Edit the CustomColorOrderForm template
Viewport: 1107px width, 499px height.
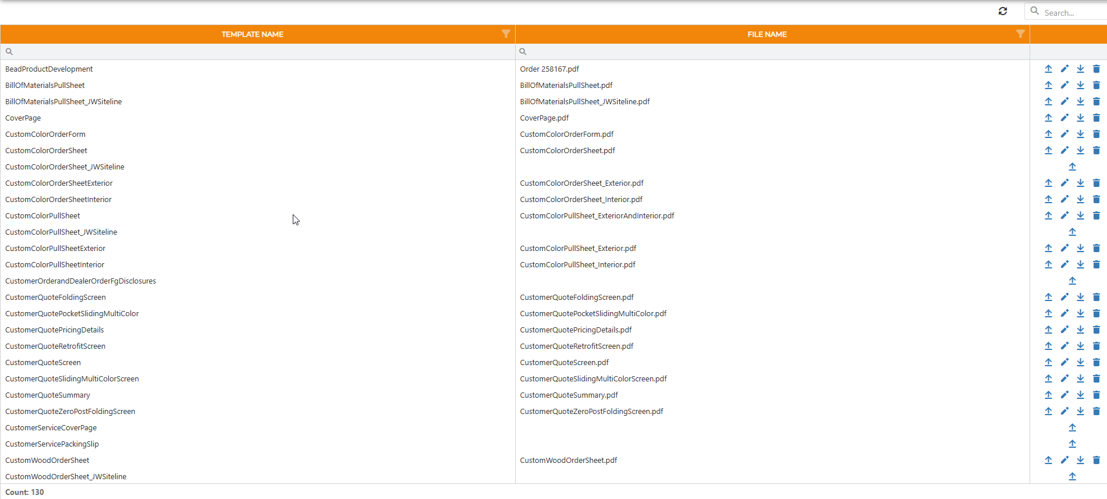[x=1065, y=134]
